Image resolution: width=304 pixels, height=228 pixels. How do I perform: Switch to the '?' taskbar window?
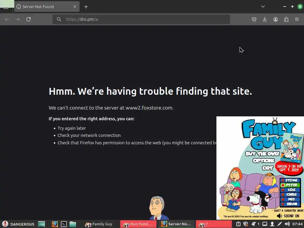[214, 224]
